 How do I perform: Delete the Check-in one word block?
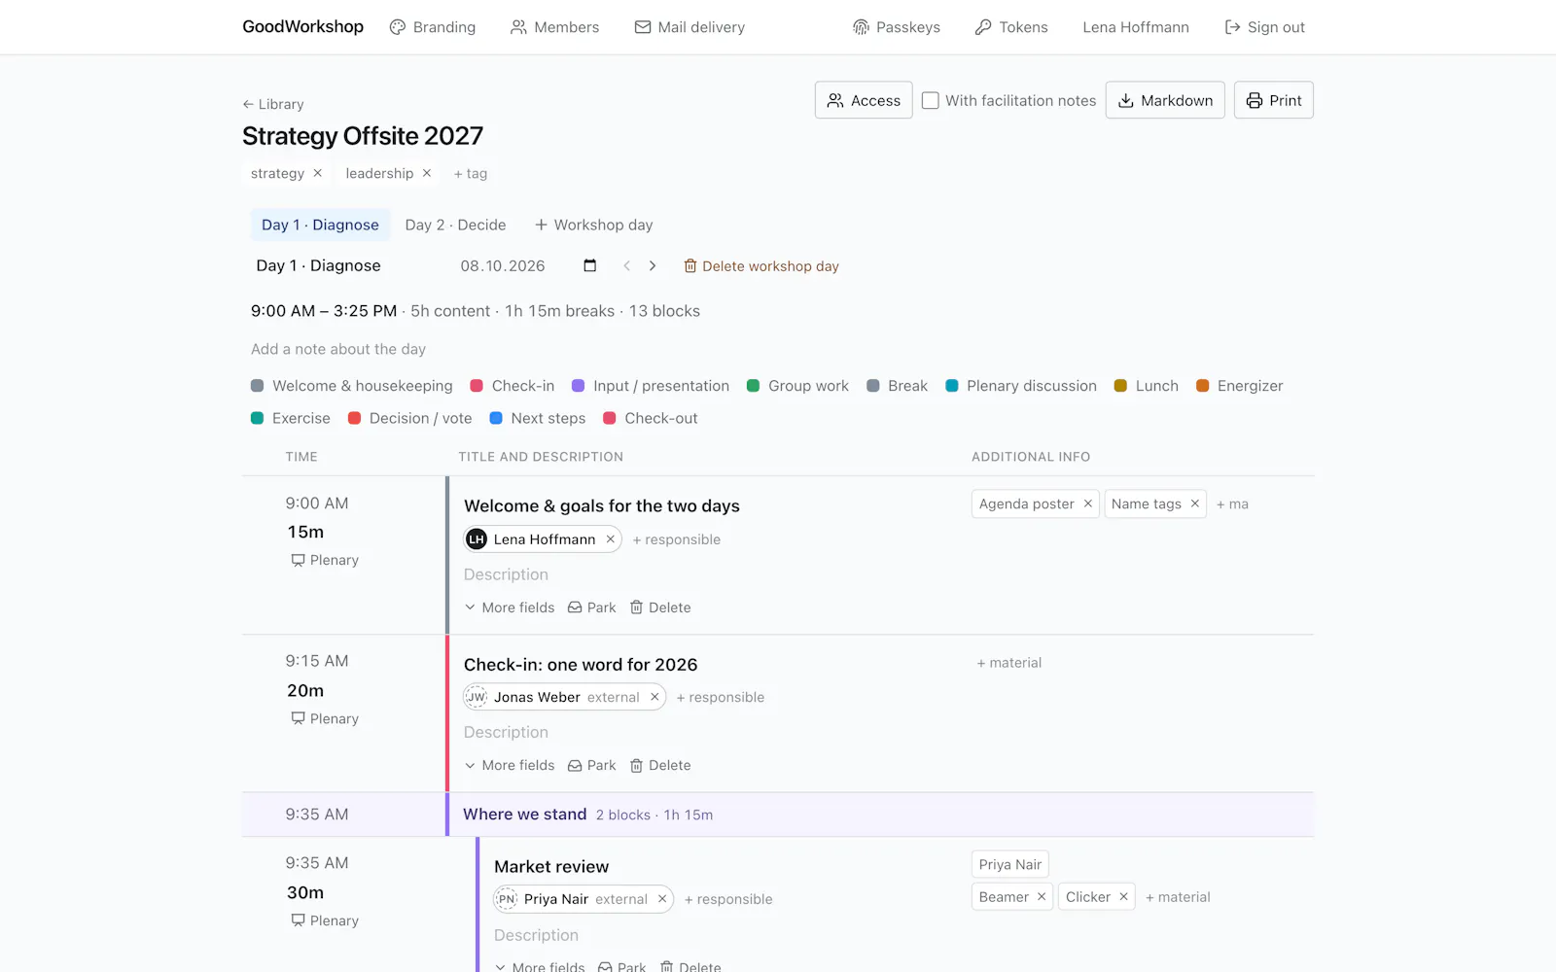(660, 765)
